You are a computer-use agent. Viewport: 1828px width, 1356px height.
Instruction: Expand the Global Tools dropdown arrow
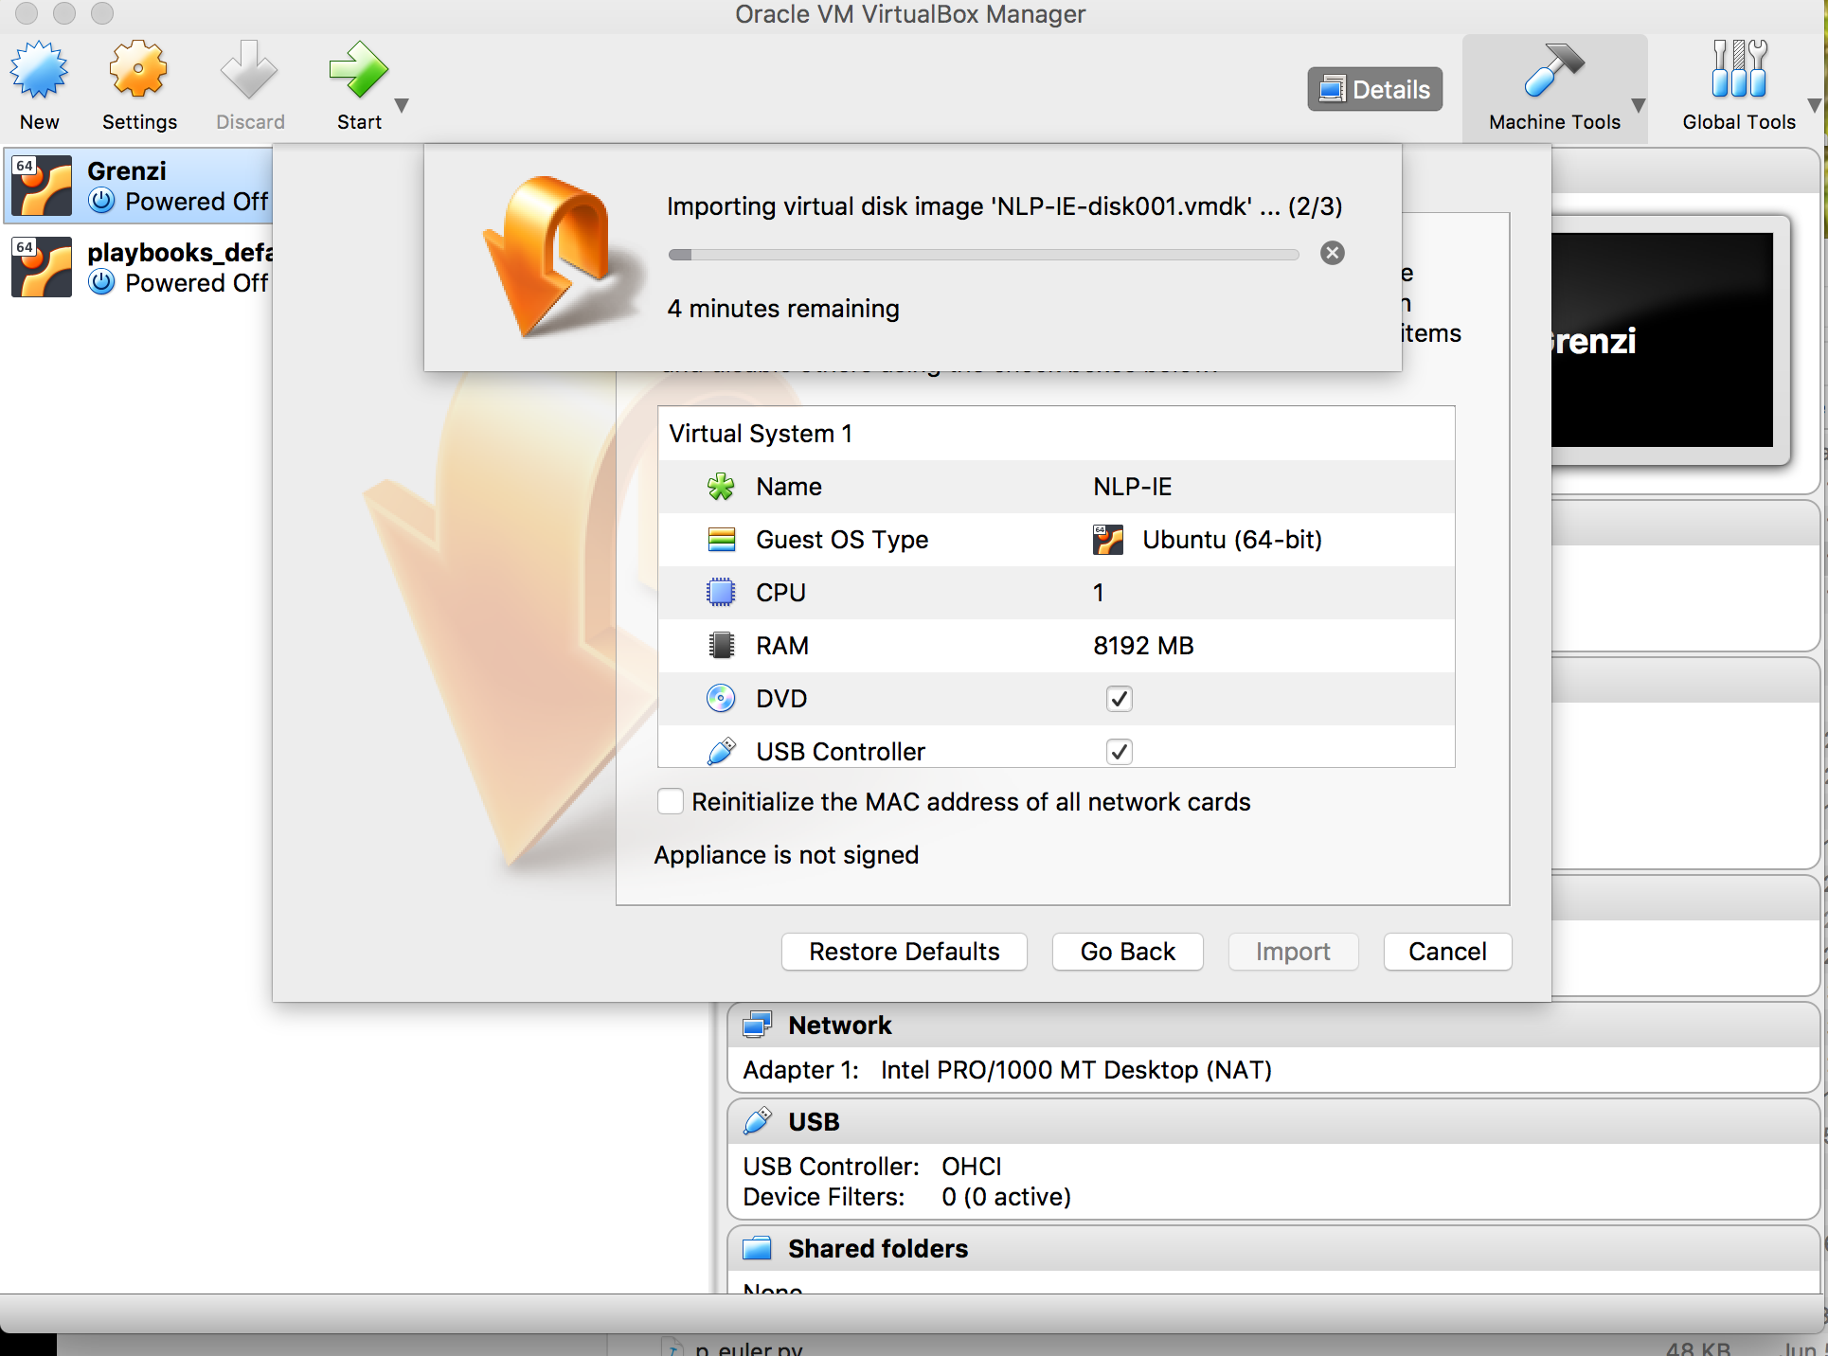(1814, 105)
